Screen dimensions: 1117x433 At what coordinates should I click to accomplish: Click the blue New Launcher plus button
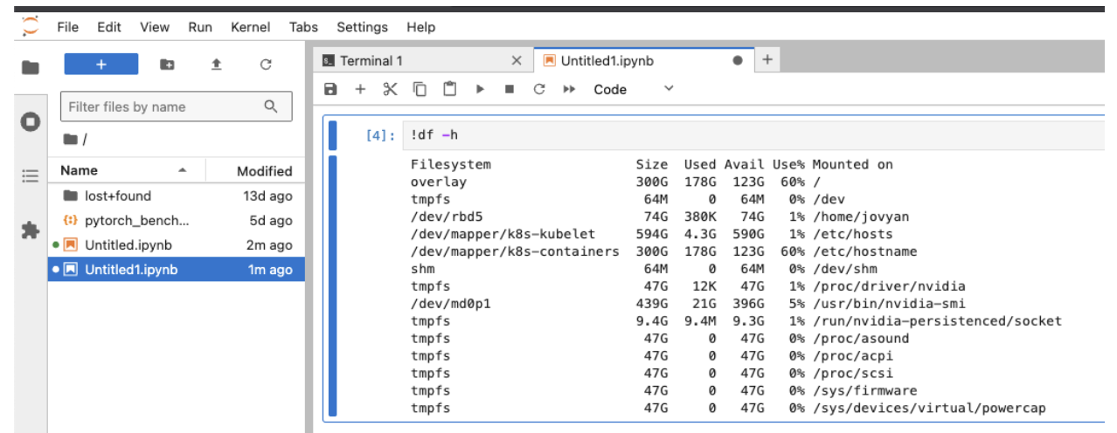point(101,65)
